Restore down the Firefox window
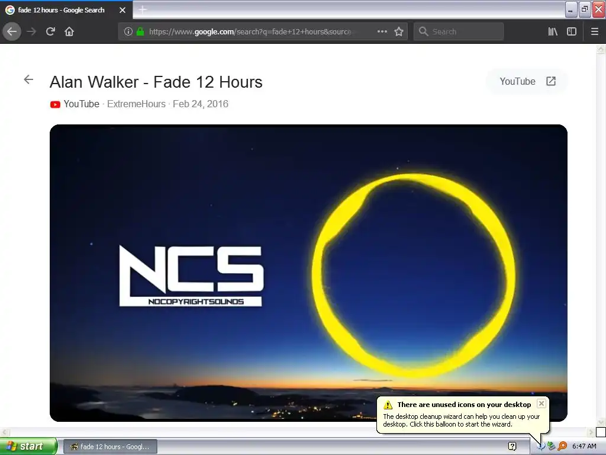 pyautogui.click(x=585, y=9)
